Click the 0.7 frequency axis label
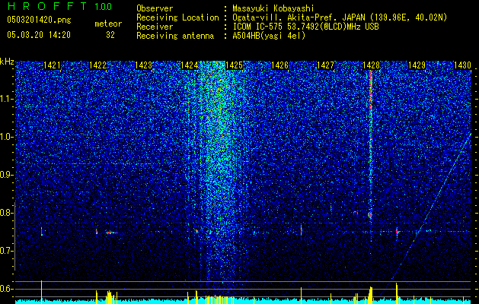The width and height of the screenshot is (479, 304). tap(6, 251)
